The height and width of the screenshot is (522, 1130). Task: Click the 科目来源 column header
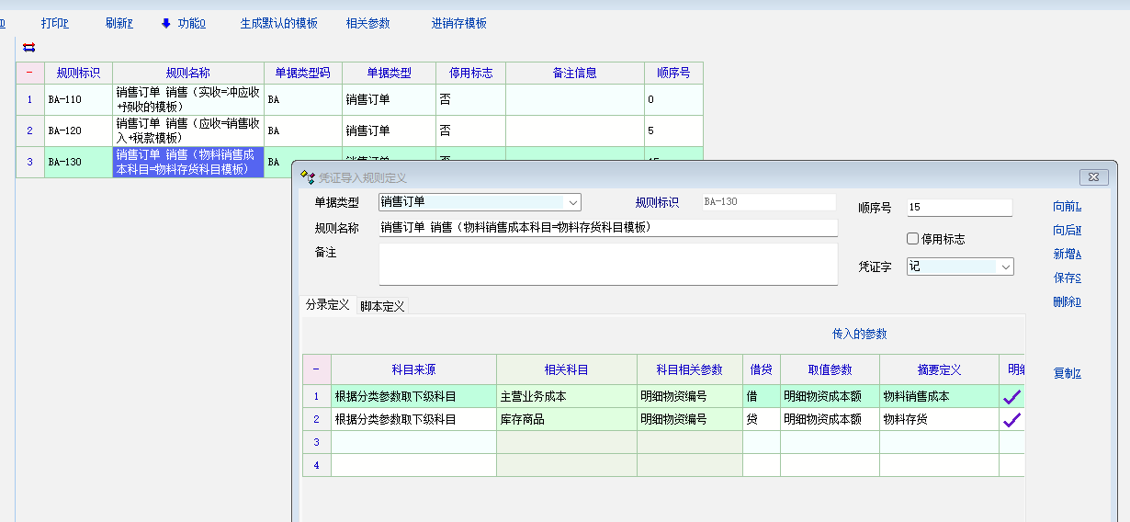[x=413, y=369]
